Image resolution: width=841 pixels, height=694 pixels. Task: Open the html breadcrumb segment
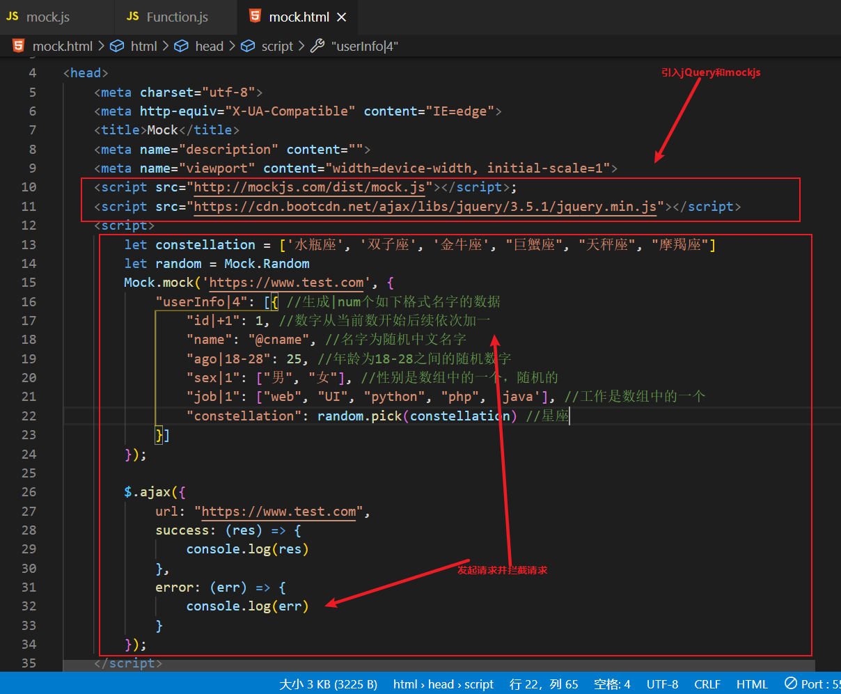135,46
